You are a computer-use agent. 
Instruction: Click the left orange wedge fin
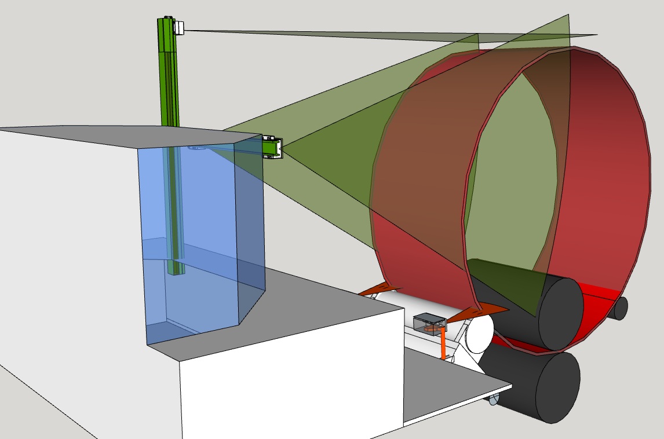pyautogui.click(x=380, y=290)
